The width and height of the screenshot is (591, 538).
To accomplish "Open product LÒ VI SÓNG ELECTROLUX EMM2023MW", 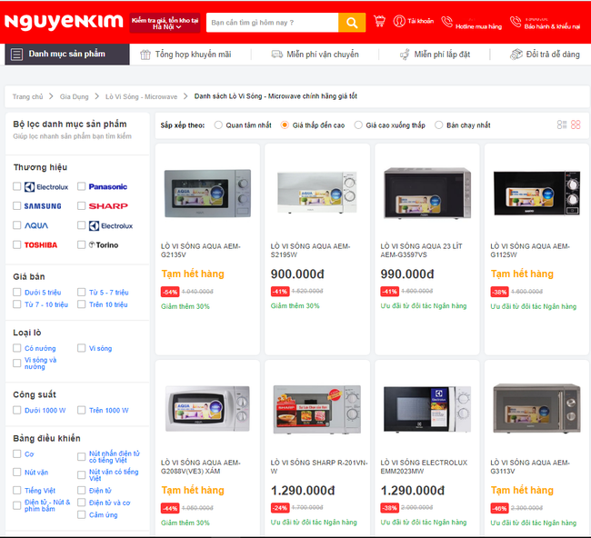I will (424, 467).
